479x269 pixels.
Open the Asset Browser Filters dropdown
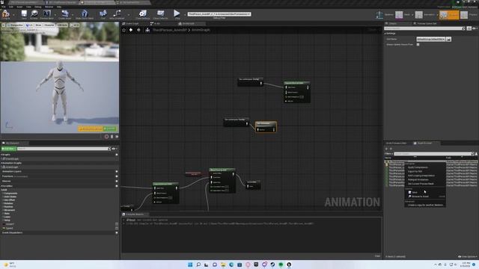pos(388,154)
